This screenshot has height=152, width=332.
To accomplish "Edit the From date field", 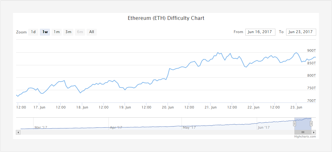I will (260, 32).
